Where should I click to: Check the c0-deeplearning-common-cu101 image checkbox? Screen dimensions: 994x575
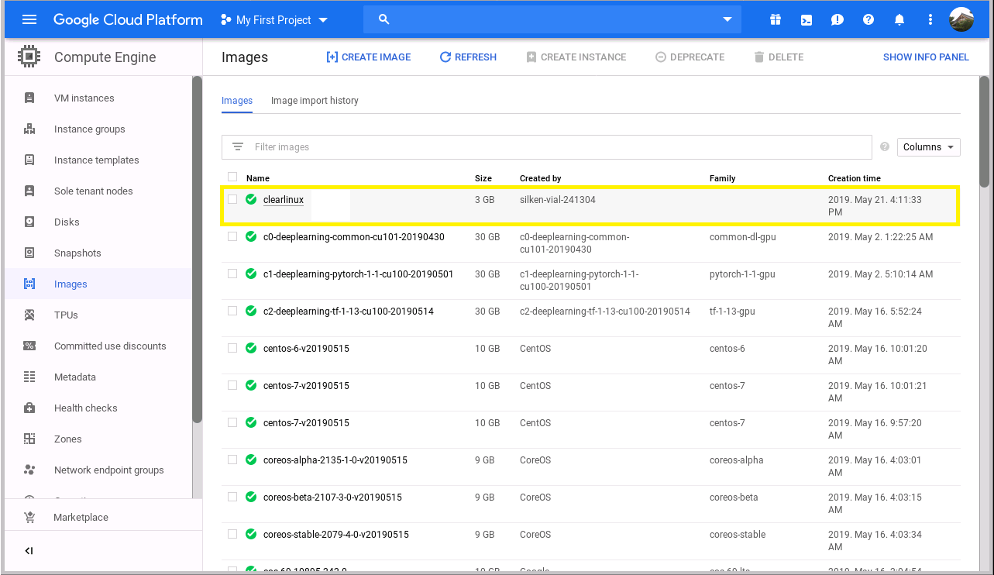coord(232,236)
